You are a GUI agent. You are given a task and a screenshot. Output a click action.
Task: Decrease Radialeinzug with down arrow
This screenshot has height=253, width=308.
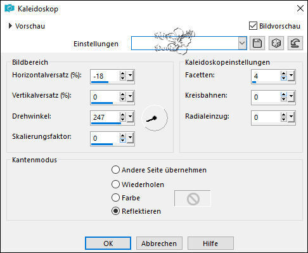click(284, 119)
